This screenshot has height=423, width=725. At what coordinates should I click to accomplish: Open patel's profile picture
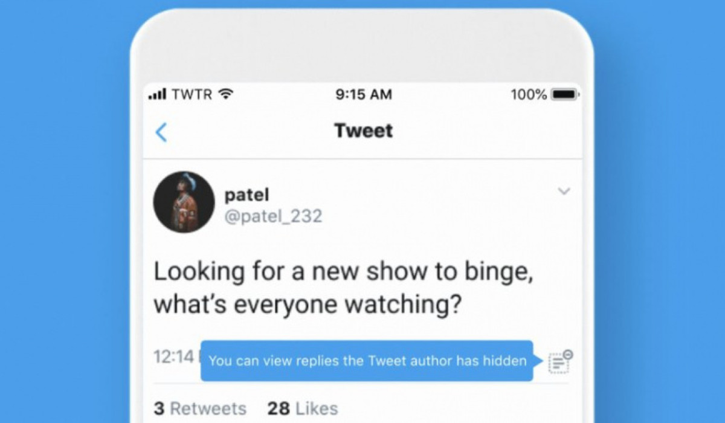point(184,201)
